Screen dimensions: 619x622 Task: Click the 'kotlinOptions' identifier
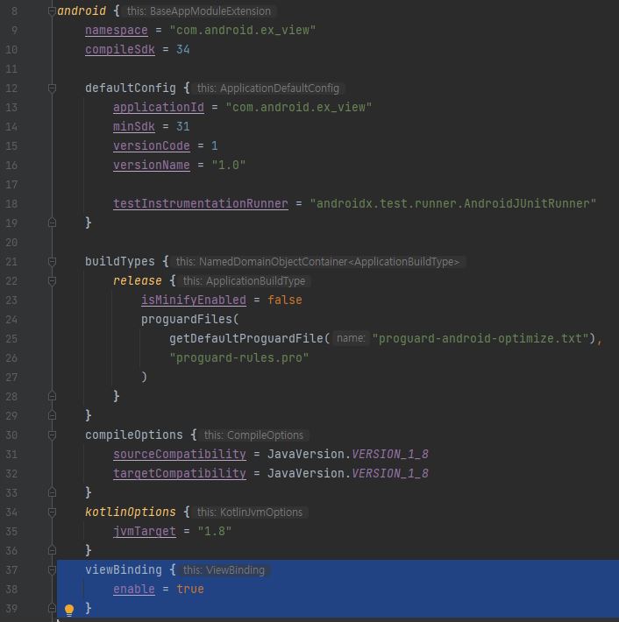pos(131,512)
